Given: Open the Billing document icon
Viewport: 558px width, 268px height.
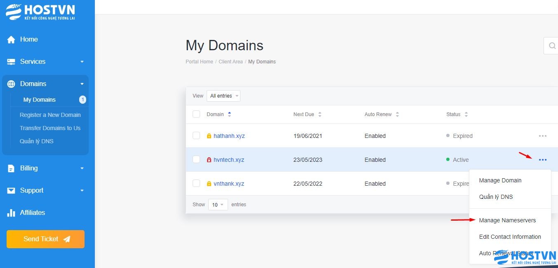Looking at the screenshot, I should [11, 168].
